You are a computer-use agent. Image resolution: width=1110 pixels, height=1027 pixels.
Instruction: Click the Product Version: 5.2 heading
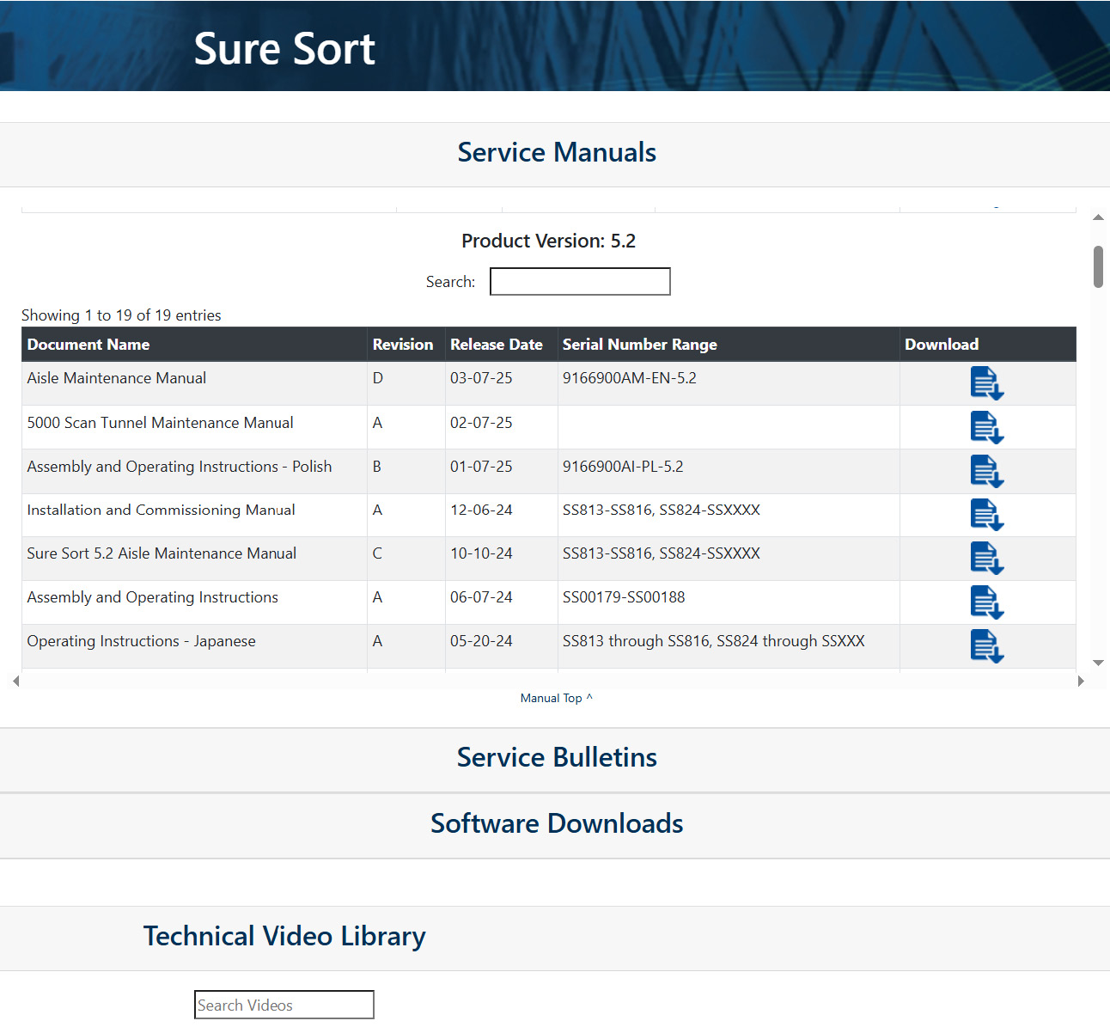[x=549, y=241]
